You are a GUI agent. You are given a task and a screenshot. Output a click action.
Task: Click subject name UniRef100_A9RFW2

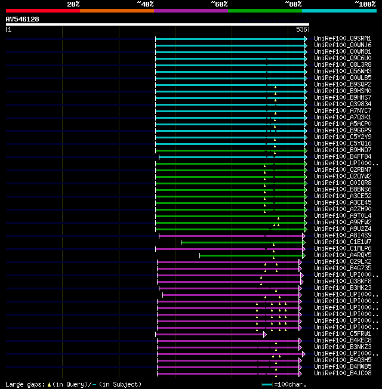tap(343, 223)
